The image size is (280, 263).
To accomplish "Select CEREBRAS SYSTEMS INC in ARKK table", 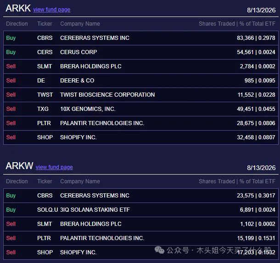I will coord(95,38).
